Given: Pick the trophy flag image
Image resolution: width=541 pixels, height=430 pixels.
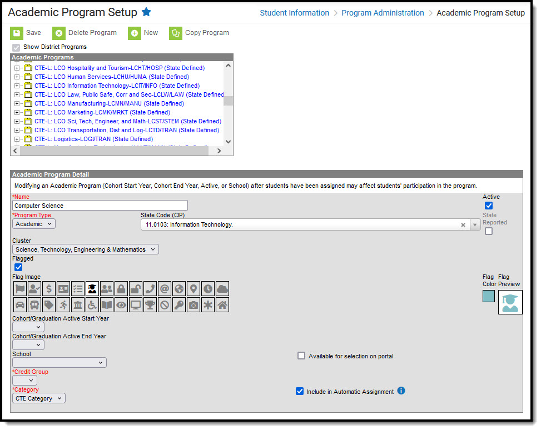Looking at the screenshot, I should click(151, 305).
